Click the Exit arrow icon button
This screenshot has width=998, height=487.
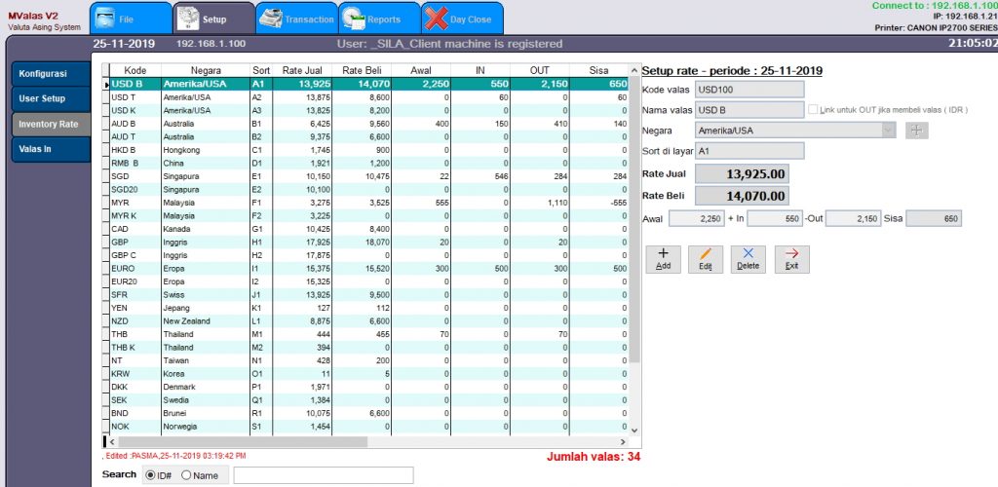pyautogui.click(x=790, y=258)
